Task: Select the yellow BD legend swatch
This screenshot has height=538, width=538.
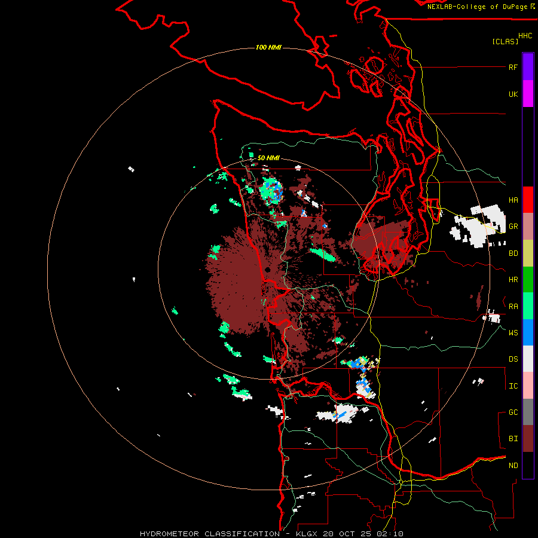Action: tap(528, 253)
